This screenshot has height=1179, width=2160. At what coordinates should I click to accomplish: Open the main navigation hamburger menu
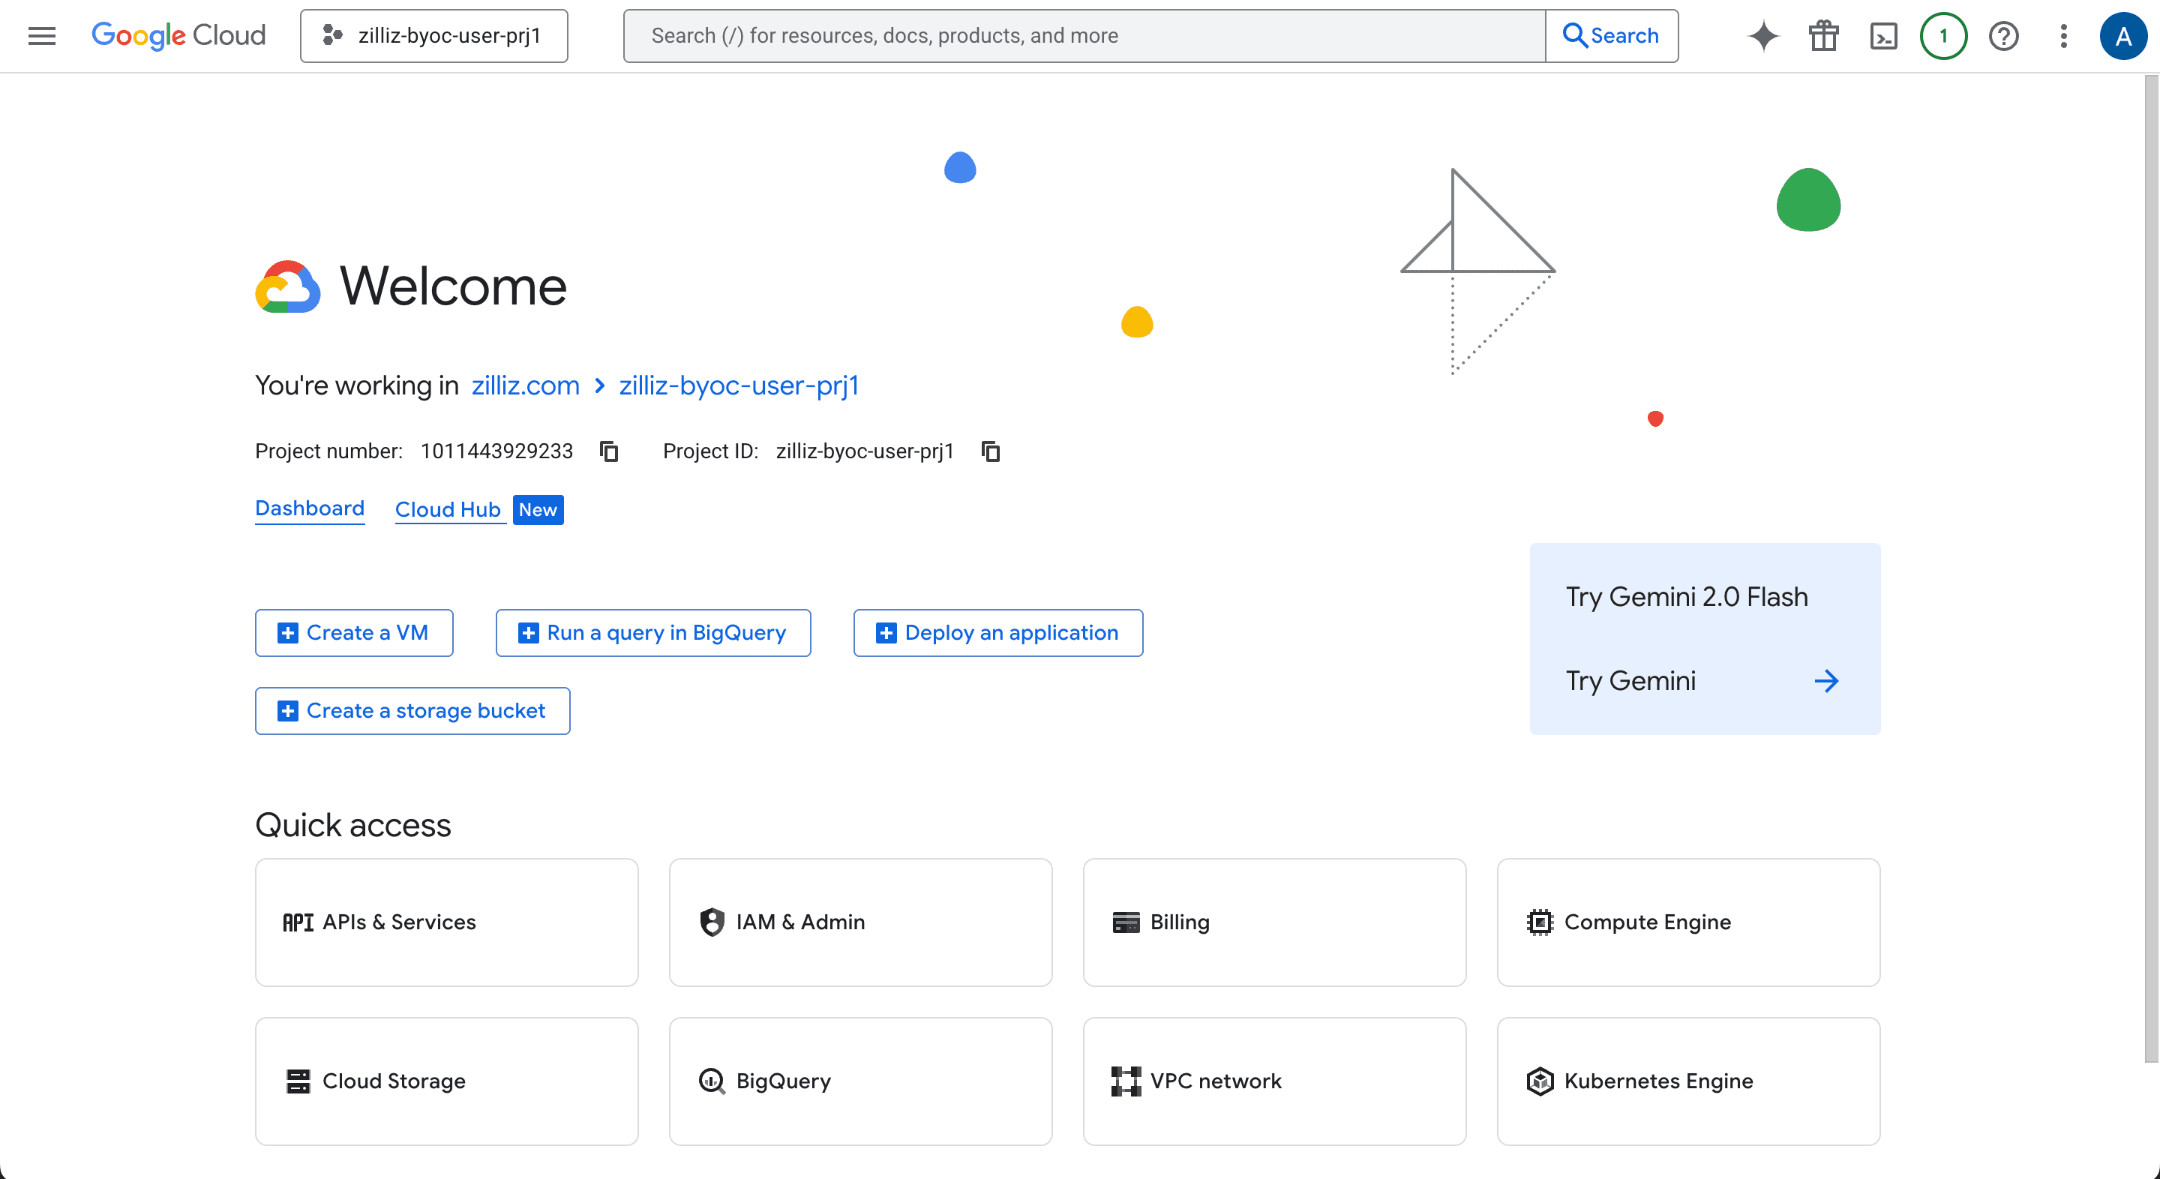coord(42,36)
